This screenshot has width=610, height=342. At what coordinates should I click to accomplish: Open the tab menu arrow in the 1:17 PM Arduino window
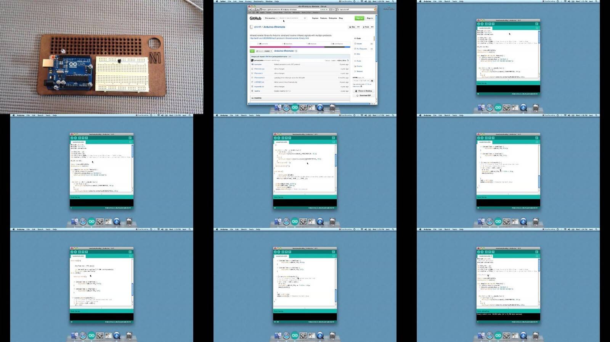334,142
